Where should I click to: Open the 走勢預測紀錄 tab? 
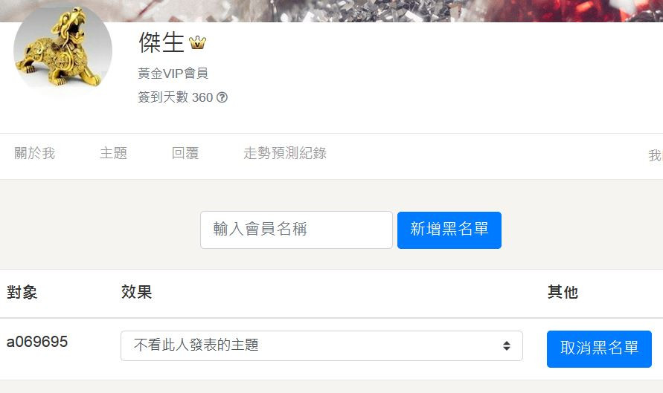285,153
